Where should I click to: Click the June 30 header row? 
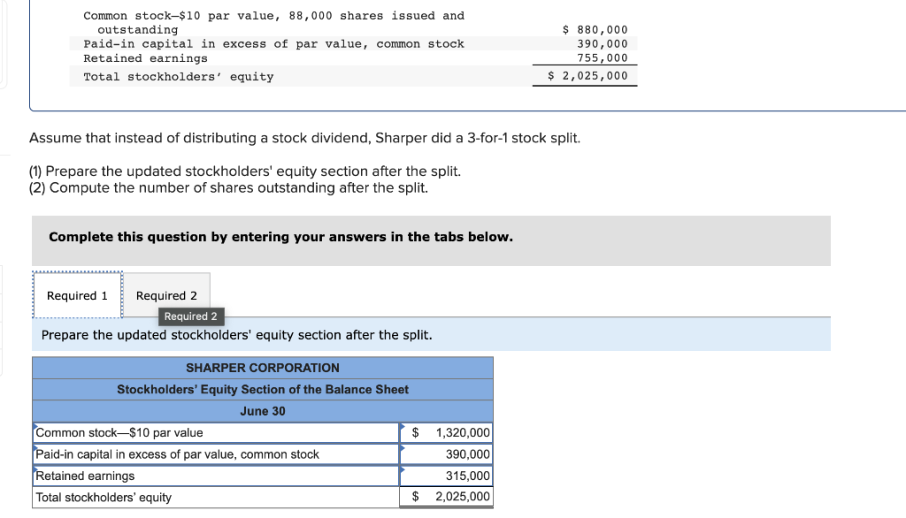[263, 411]
